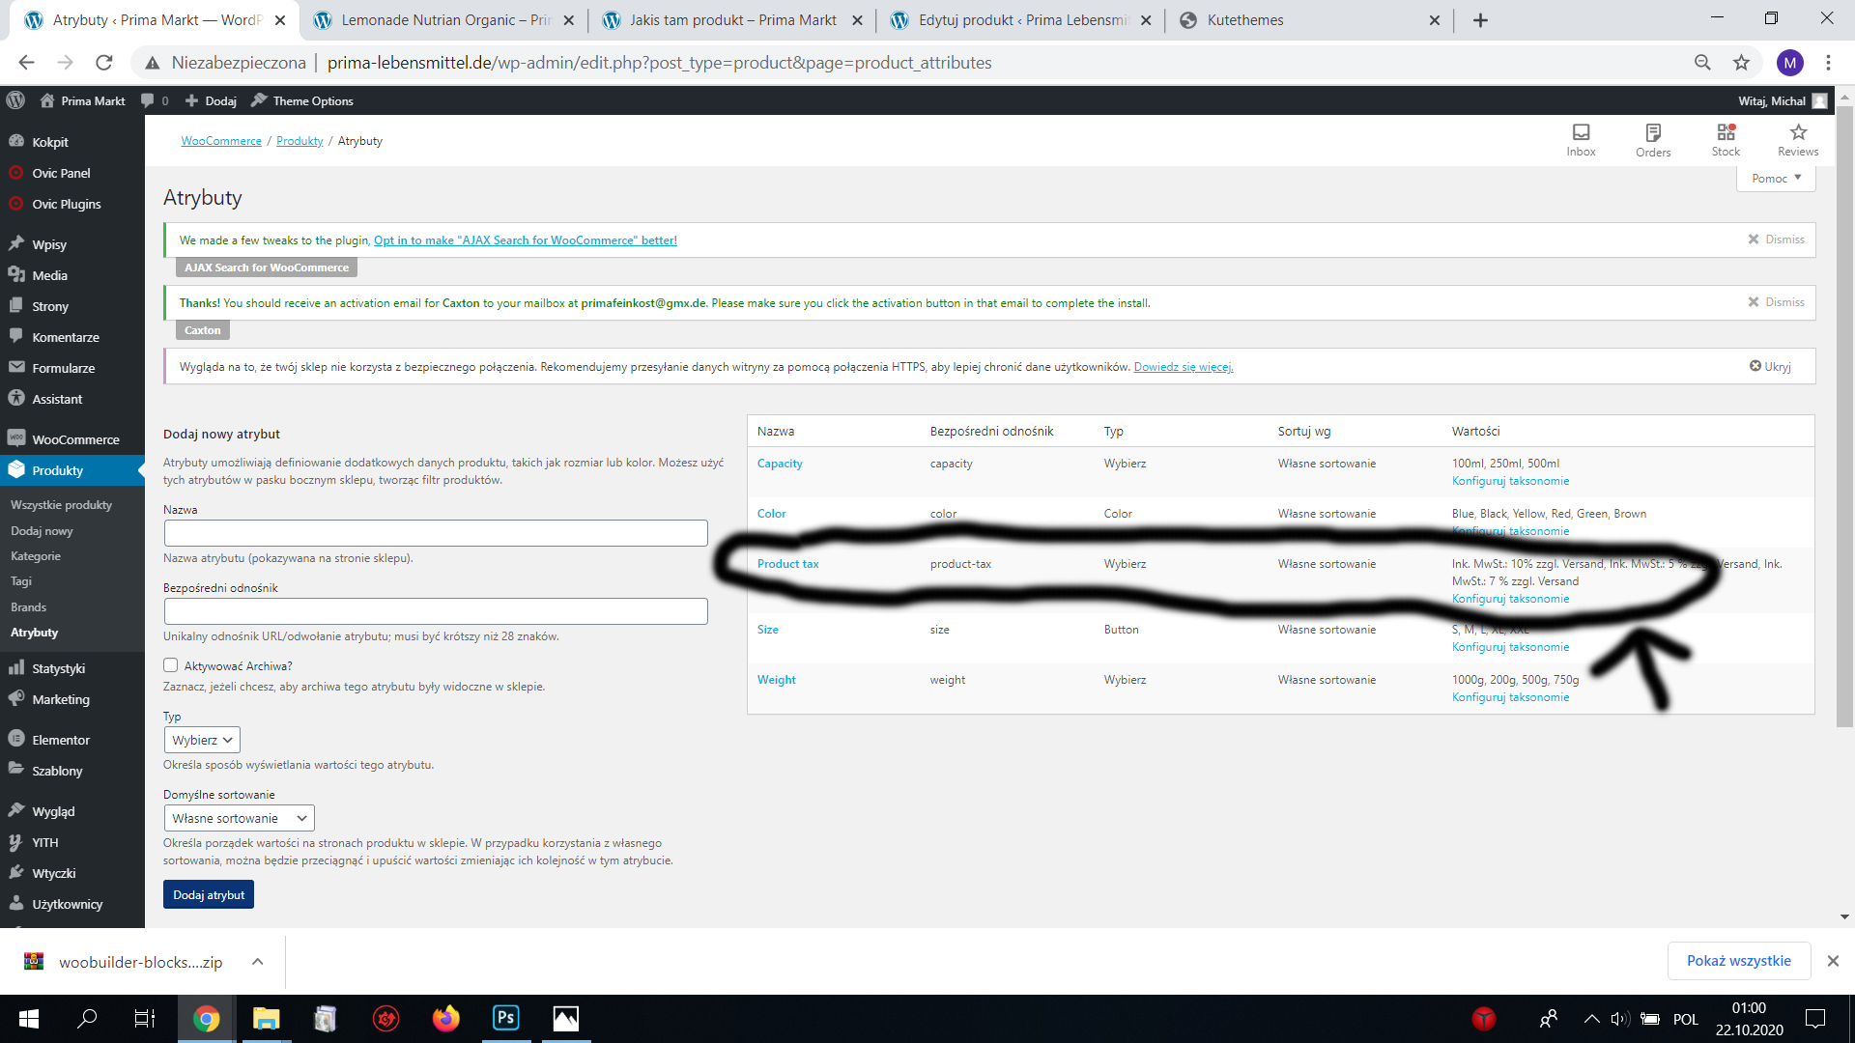Open Chrome profile avatar M
The height and width of the screenshot is (1043, 1855).
(x=1789, y=63)
